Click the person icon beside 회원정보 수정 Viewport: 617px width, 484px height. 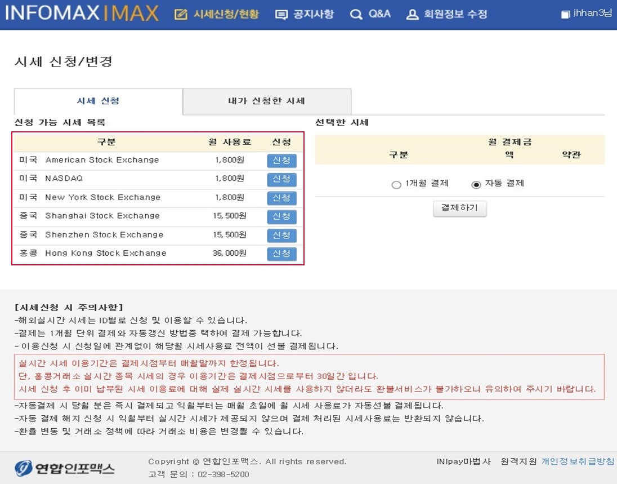click(412, 15)
